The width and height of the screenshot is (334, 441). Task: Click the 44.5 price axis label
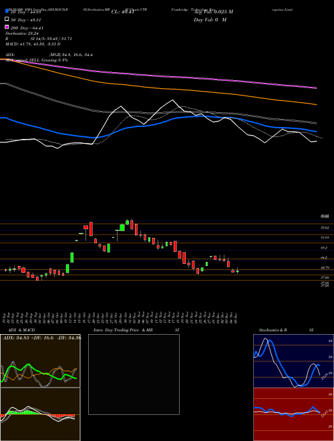(x=324, y=258)
